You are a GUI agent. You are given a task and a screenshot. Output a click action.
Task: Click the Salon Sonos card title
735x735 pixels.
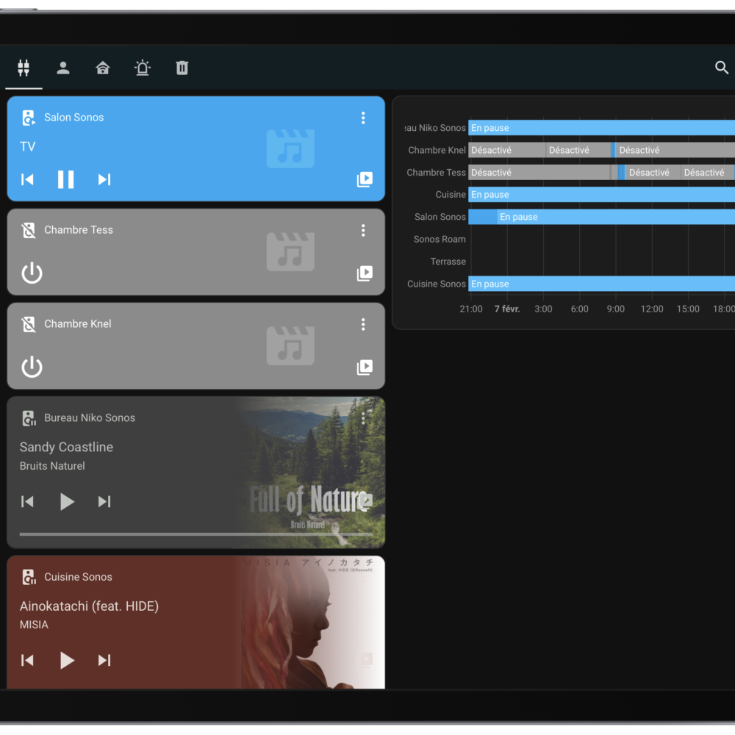73,118
